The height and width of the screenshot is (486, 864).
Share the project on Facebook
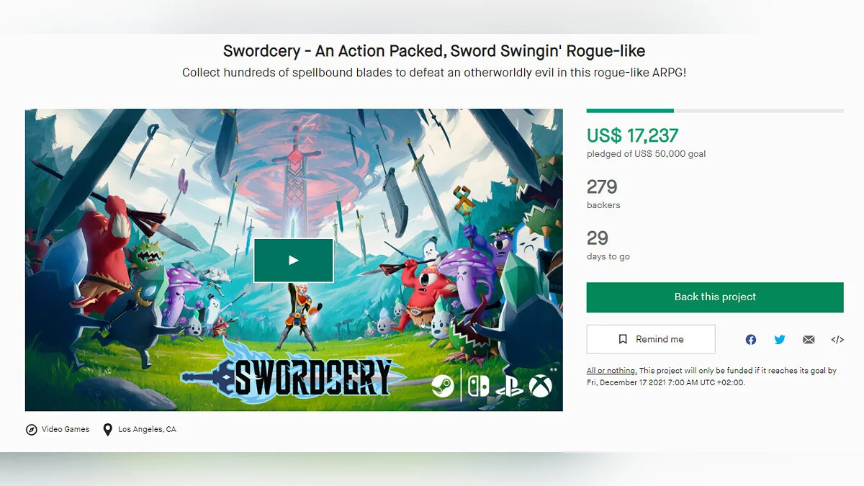751,340
